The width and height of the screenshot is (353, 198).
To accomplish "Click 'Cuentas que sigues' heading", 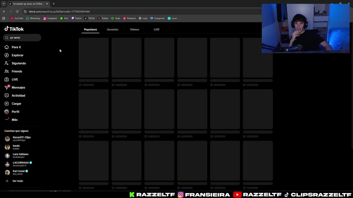I will [17, 131].
